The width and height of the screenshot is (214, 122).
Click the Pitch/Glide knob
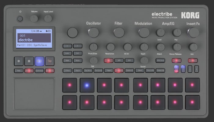tap(93, 47)
